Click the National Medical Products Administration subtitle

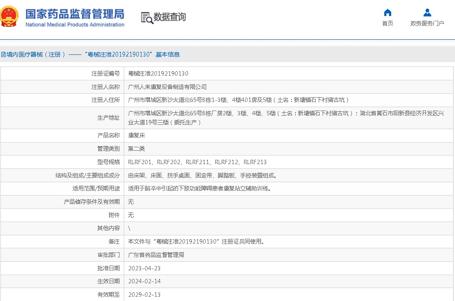coord(75,25)
